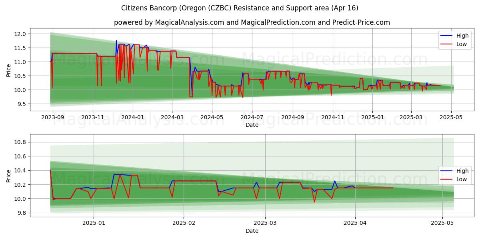Click the '2024-05' tick label
The image size is (480, 240).
(x=212, y=117)
